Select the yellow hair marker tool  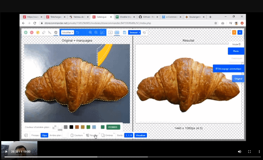click(38, 32)
